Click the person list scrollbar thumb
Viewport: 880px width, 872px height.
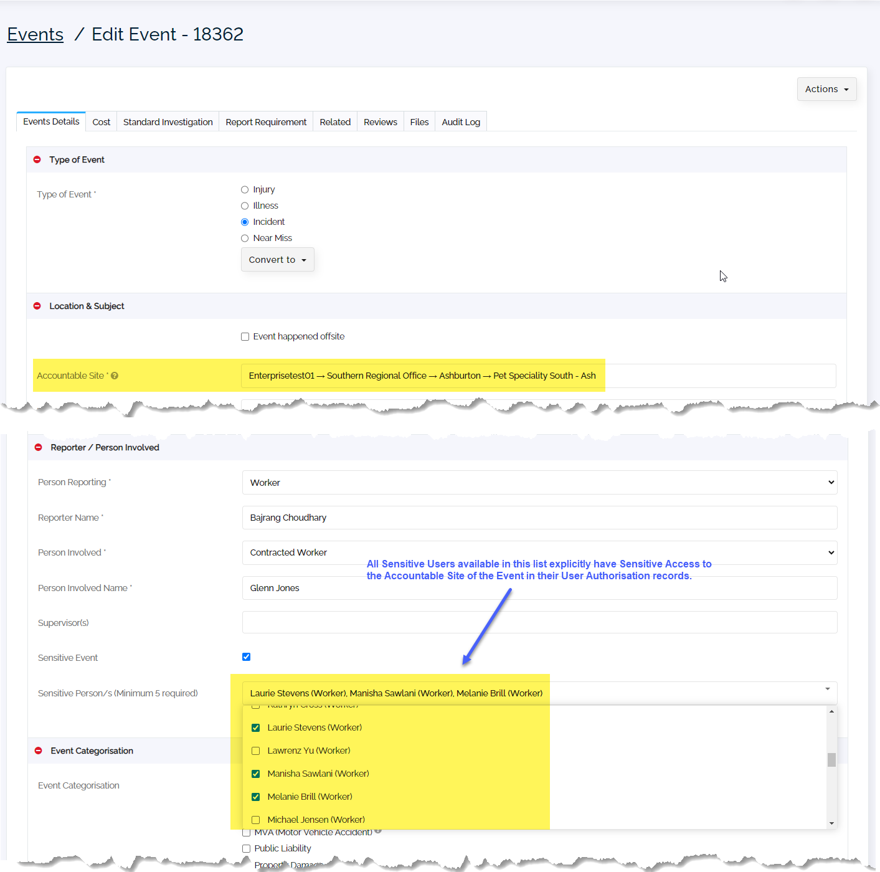pyautogui.click(x=831, y=760)
